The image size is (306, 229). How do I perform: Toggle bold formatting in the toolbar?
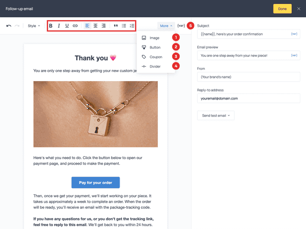coord(51,26)
